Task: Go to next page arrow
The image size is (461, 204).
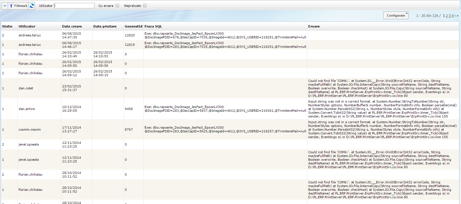Action: pos(455,16)
